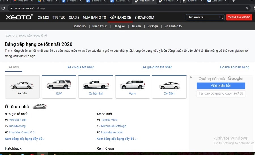The image size is (255, 155).
Task: Click the ad back arrow icon
Action: point(191,77)
